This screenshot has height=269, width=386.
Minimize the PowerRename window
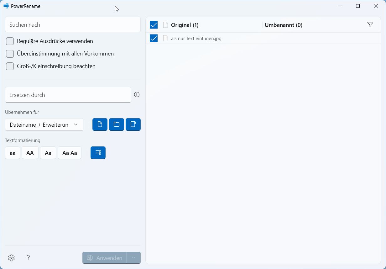pos(340,6)
